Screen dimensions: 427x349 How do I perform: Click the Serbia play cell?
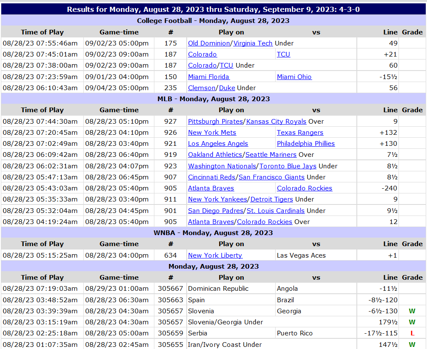click(231, 333)
